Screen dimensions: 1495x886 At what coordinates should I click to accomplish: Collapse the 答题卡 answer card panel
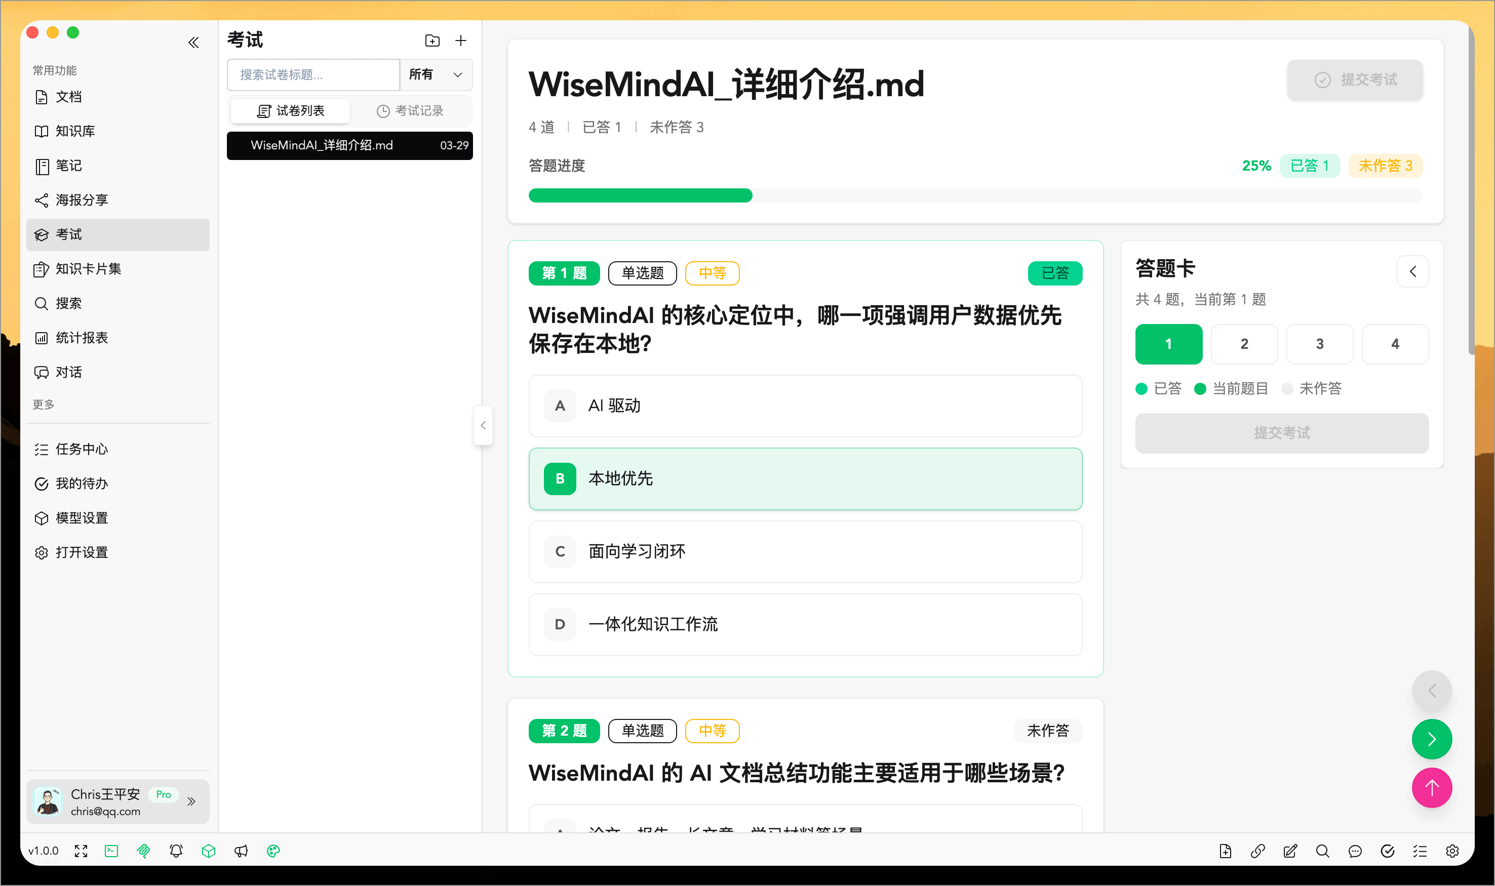(1412, 272)
